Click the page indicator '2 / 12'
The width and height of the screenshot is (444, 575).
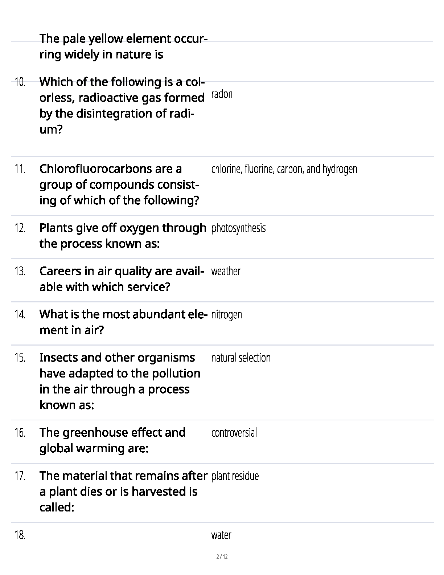click(x=222, y=557)
